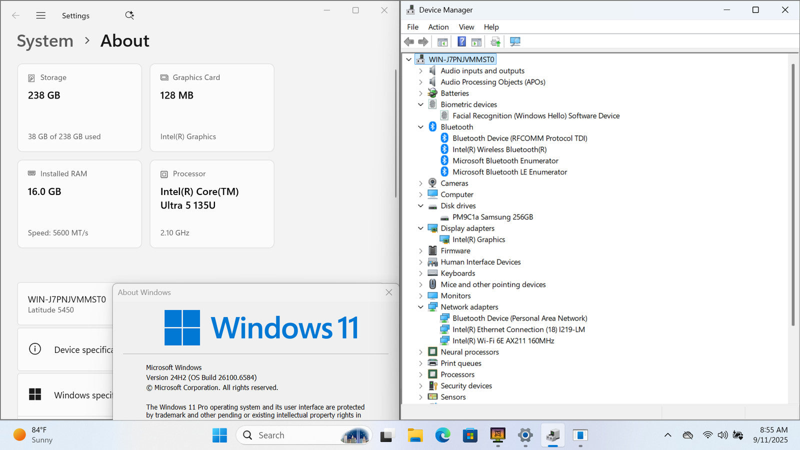
Task: Collapse the Network adapters node
Action: [x=420, y=307]
